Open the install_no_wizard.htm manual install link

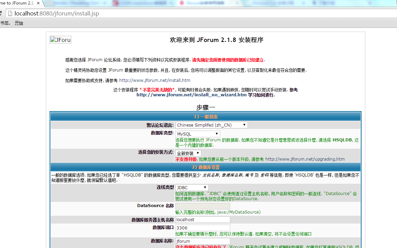click(191, 95)
